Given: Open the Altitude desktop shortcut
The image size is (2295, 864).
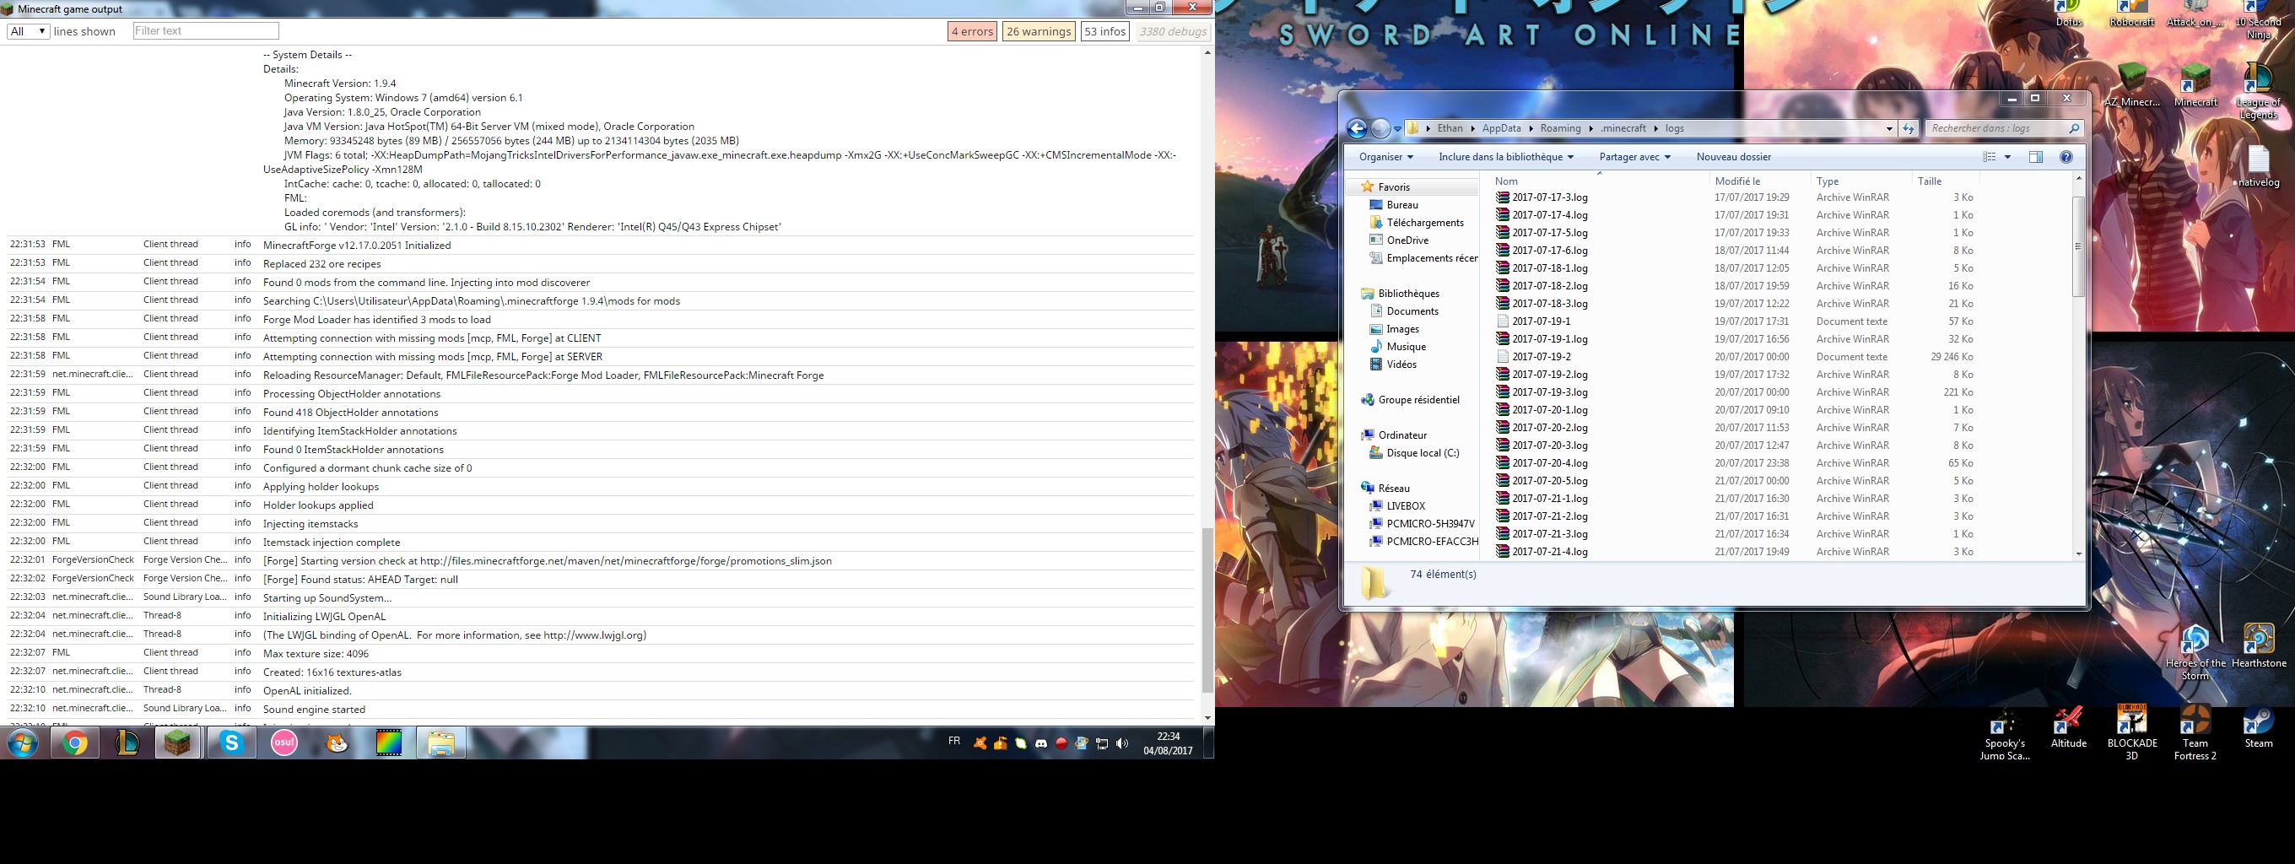Looking at the screenshot, I should click(x=2069, y=726).
